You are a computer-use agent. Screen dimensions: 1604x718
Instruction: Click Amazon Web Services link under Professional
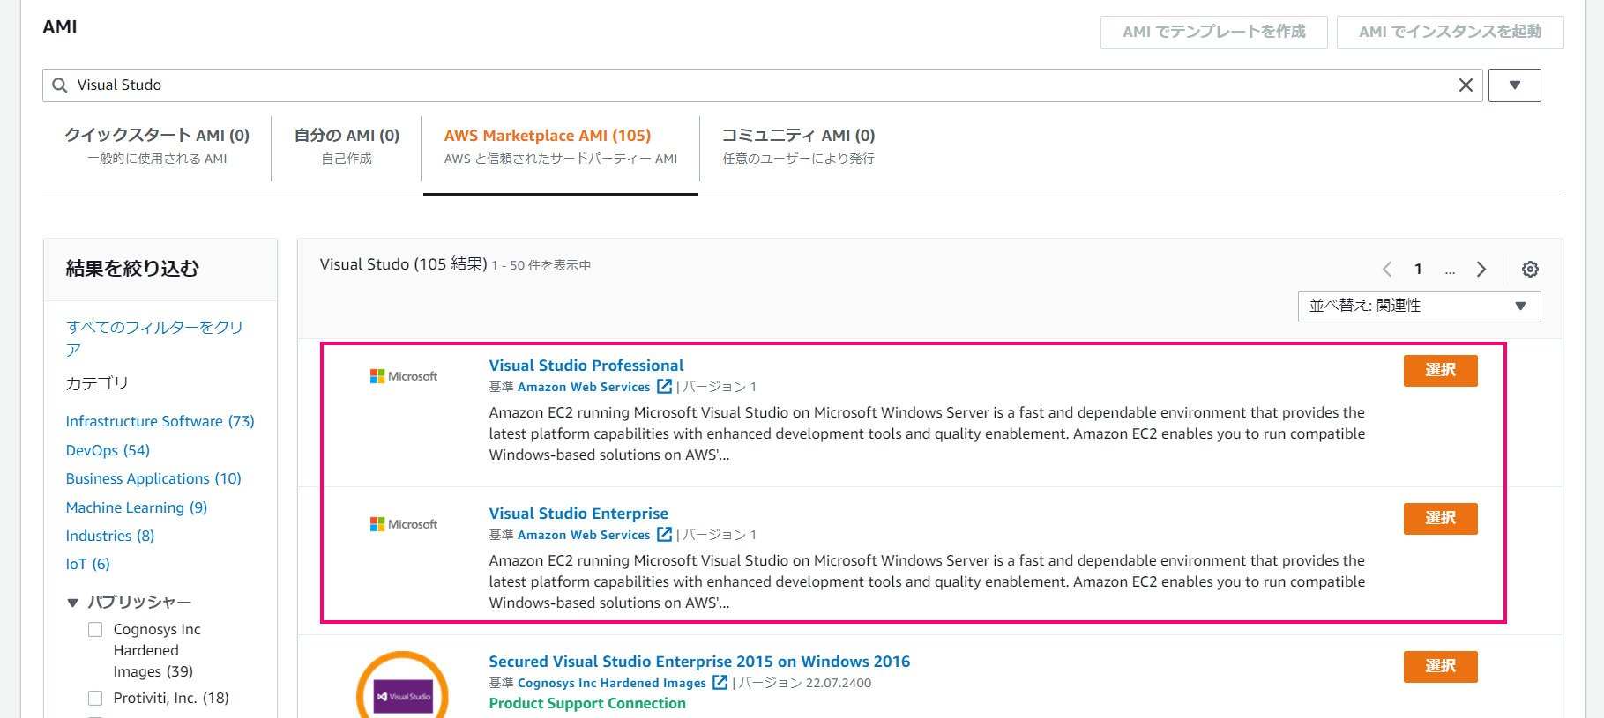pyautogui.click(x=584, y=387)
